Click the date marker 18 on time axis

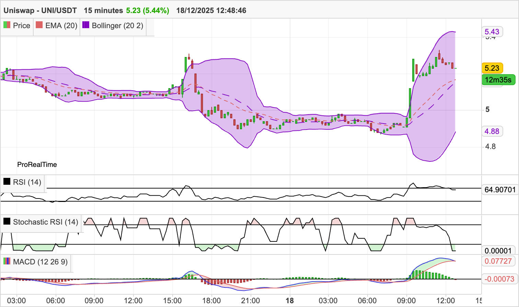[290, 301]
